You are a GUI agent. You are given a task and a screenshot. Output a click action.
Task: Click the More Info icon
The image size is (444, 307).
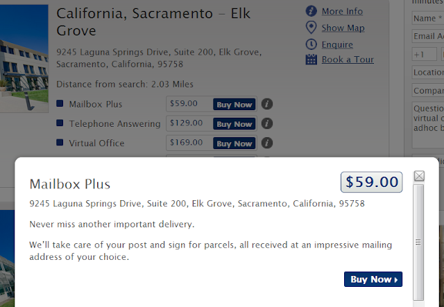tap(311, 12)
